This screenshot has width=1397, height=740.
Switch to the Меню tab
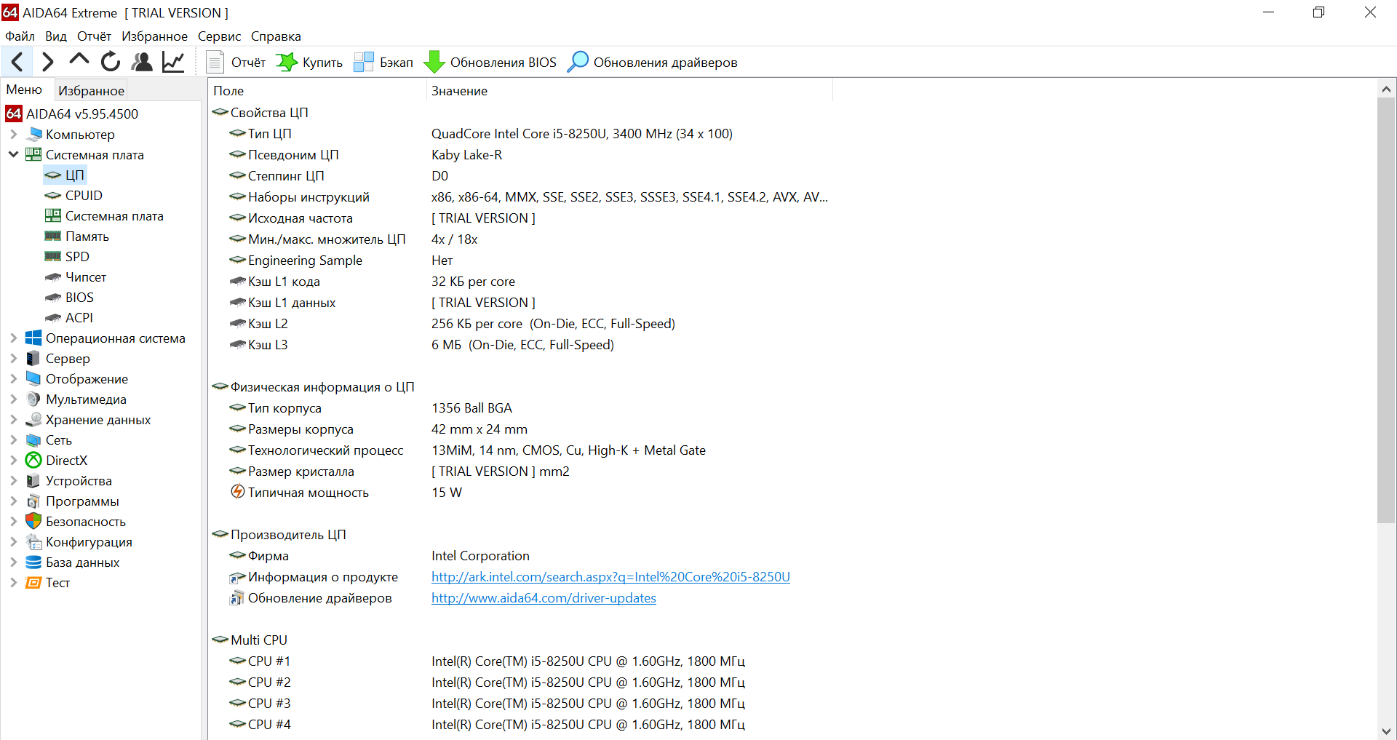point(25,89)
